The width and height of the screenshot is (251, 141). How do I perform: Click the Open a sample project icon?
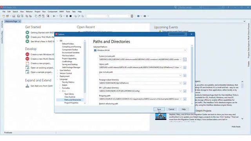27,72
